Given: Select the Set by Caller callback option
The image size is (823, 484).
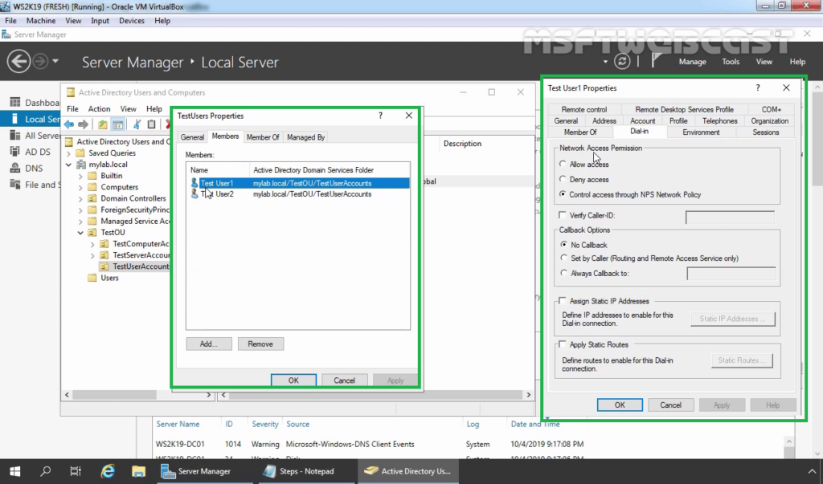Looking at the screenshot, I should pyautogui.click(x=563, y=258).
